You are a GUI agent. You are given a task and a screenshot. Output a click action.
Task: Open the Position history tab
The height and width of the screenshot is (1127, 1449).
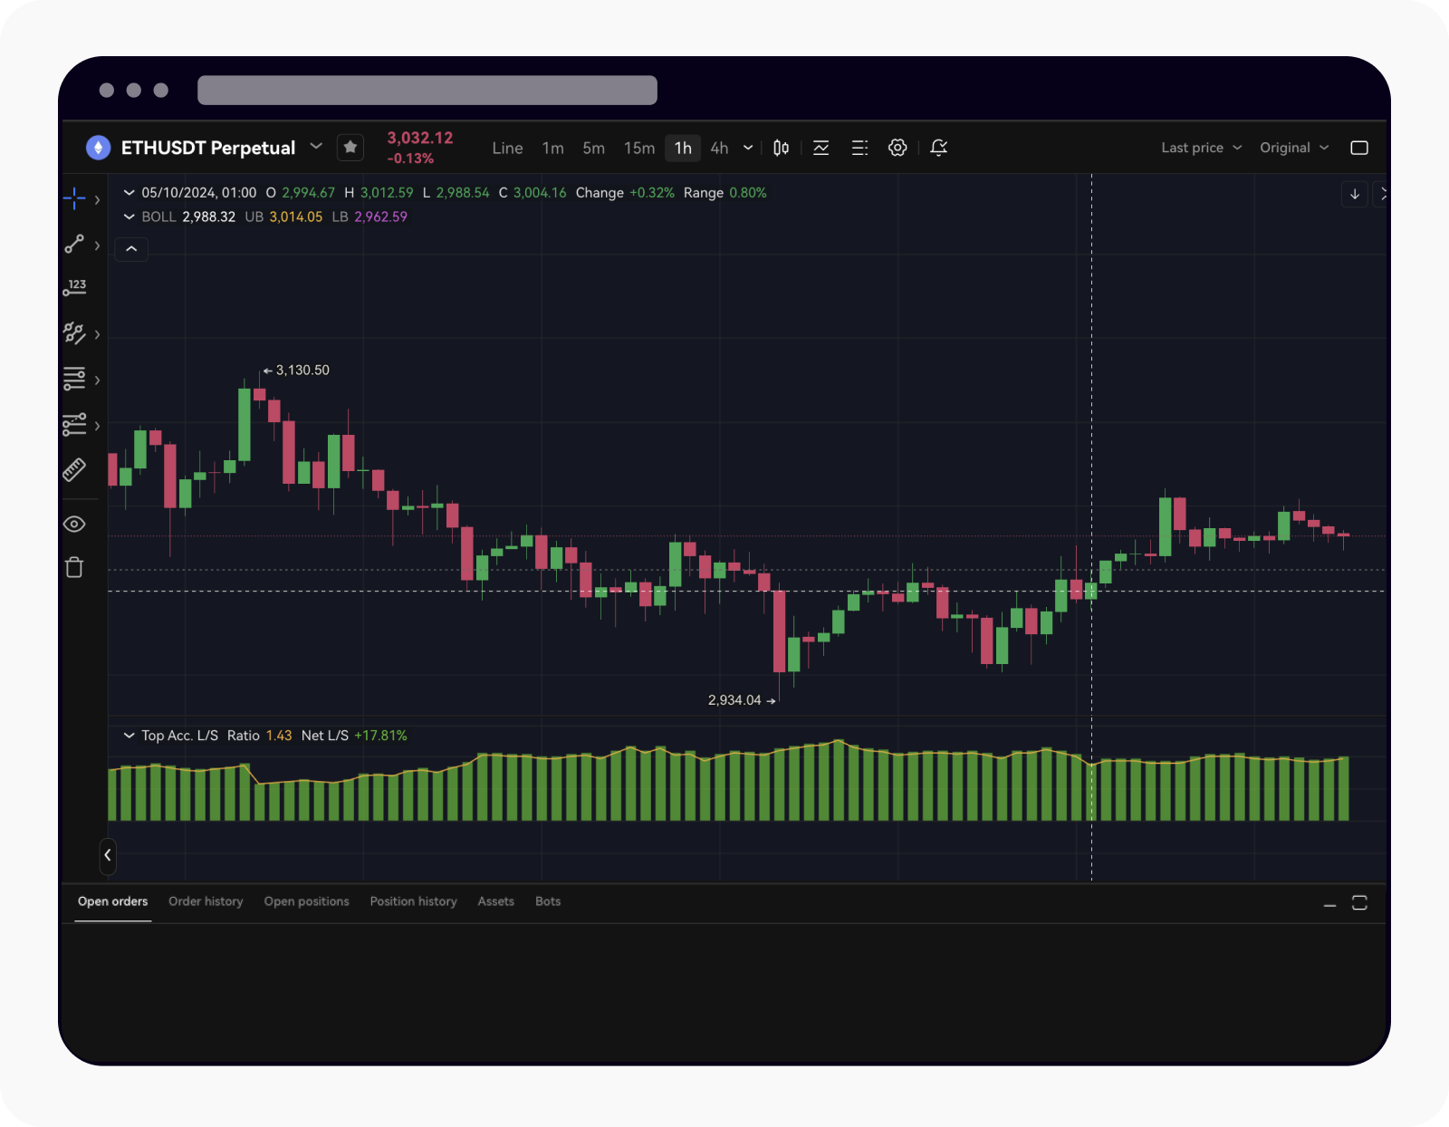tap(413, 901)
